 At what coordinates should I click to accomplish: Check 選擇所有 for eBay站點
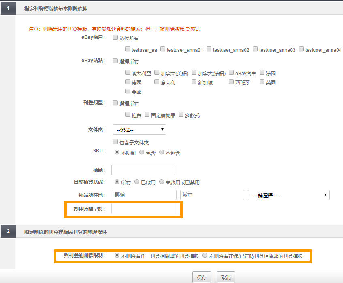[x=115, y=61]
